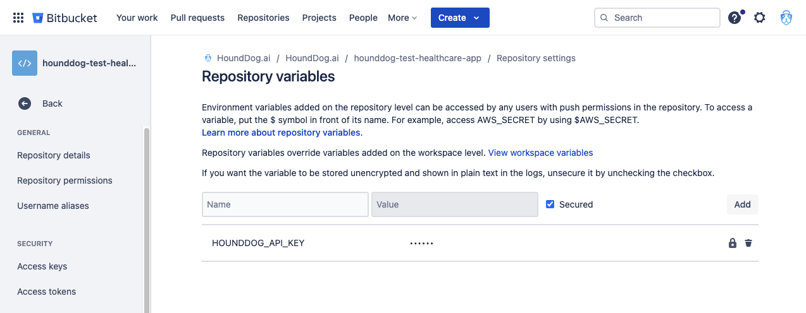The width and height of the screenshot is (806, 313).
Task: Open Learn more about repository variables link
Action: [281, 133]
